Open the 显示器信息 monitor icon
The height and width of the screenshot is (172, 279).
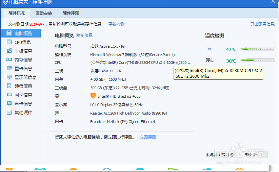click(9, 77)
